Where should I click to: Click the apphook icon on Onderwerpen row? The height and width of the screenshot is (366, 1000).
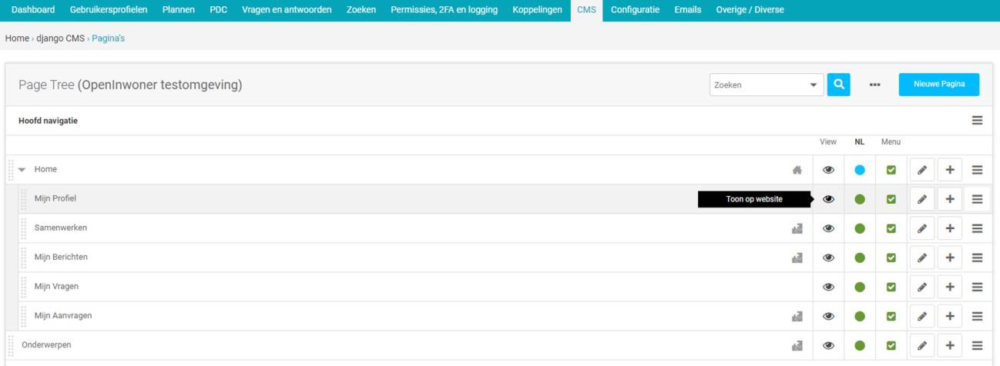click(797, 345)
